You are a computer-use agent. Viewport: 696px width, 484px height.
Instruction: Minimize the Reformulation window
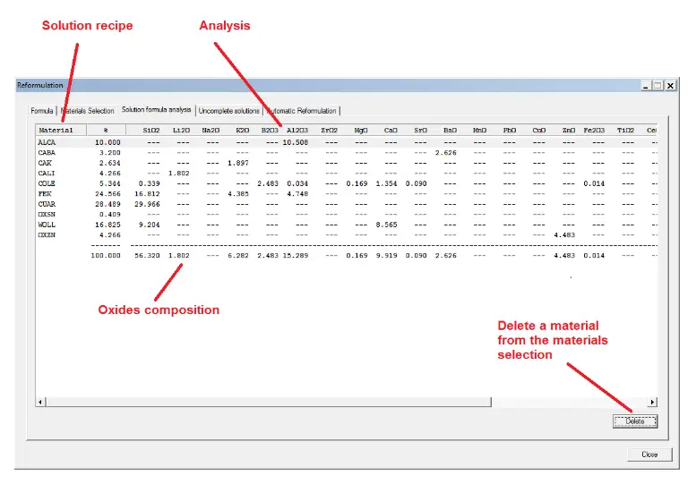644,86
